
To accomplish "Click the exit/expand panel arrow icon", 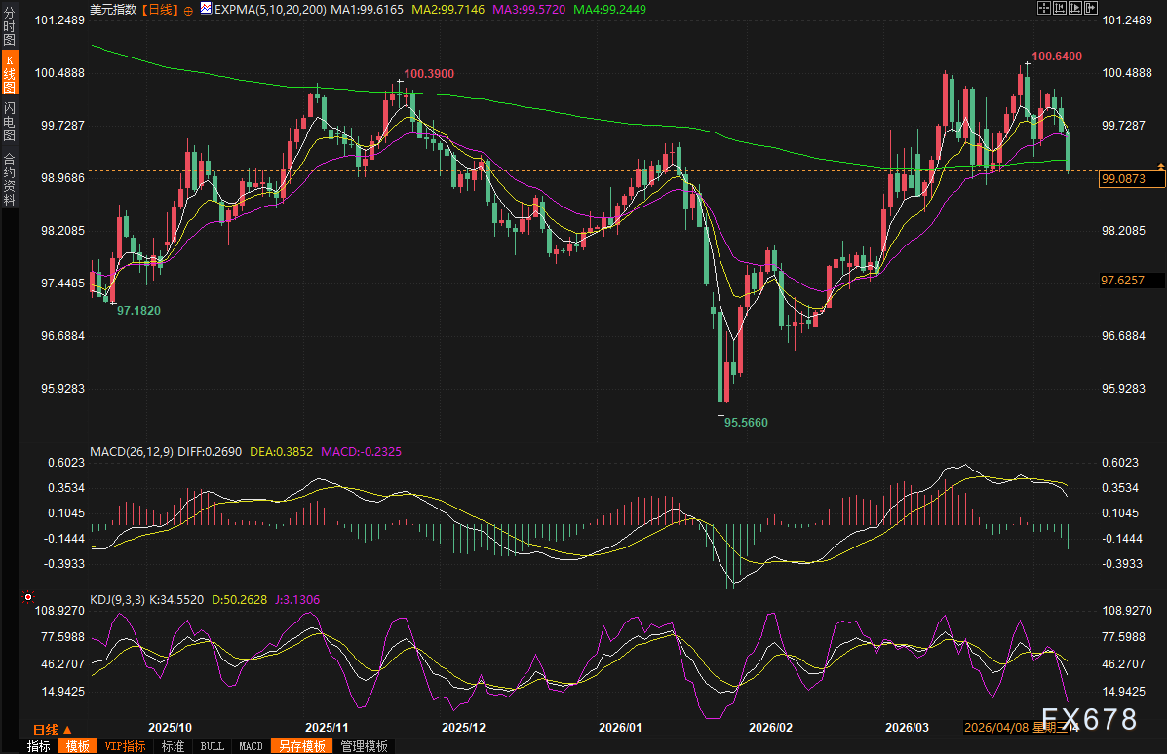I will pos(1091,8).
